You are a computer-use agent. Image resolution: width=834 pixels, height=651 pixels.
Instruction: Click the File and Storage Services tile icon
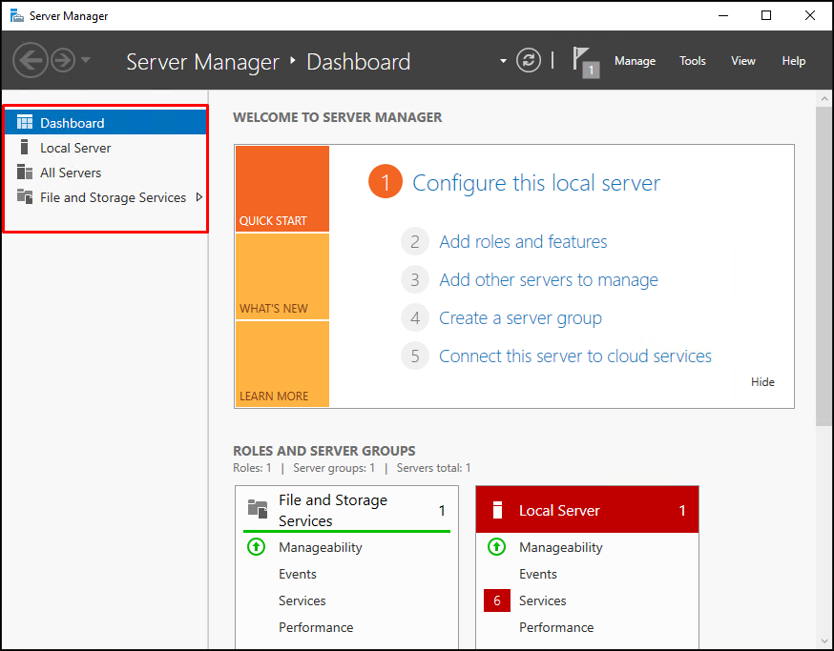(258, 509)
